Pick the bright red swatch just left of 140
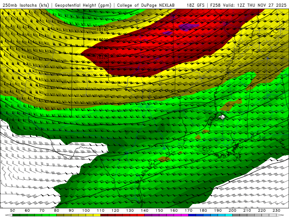The width and height of the screenshot is (289, 217). tap(141, 215)
